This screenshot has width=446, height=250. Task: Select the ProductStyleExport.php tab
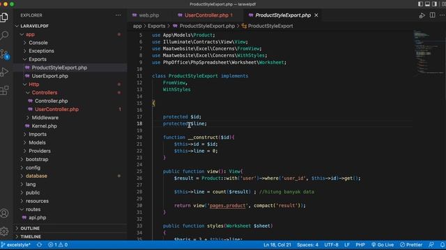click(283, 15)
